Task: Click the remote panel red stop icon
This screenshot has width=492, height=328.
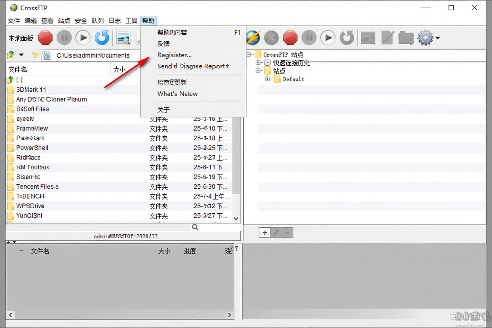Action: 290,38
